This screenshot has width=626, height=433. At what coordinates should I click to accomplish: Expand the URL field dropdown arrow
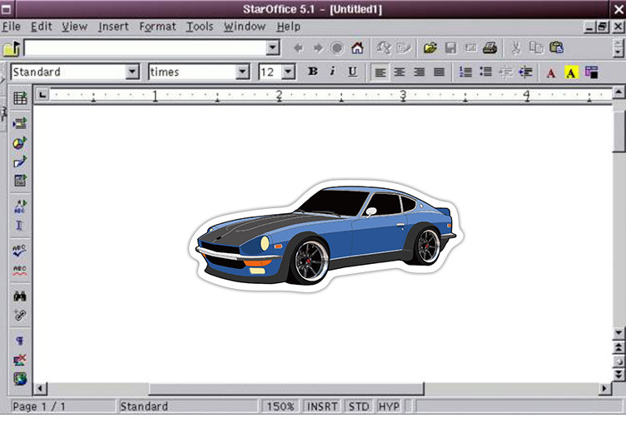click(x=273, y=48)
